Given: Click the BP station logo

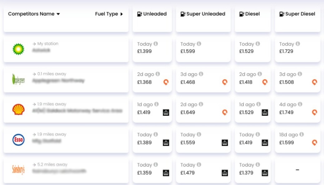Looking at the screenshot, I should 18,49.
